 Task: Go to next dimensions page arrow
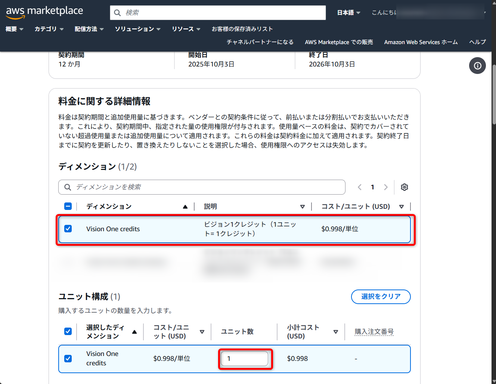[386, 187]
